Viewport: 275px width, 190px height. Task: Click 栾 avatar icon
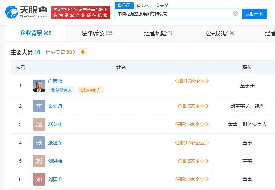(x=39, y=106)
